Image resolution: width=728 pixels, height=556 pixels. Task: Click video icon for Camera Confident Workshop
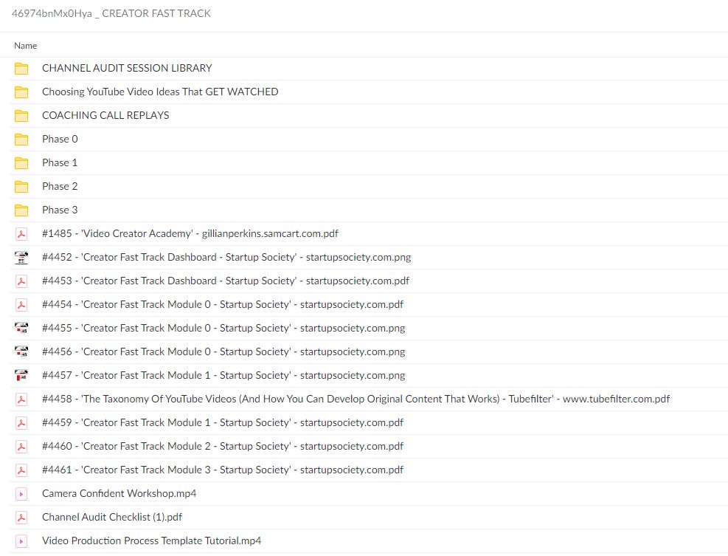[21, 494]
